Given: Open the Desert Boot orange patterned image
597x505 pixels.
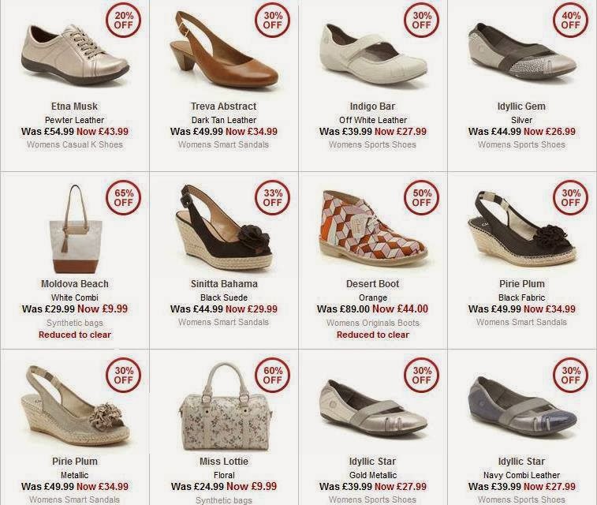Looking at the screenshot, I should tap(373, 228).
